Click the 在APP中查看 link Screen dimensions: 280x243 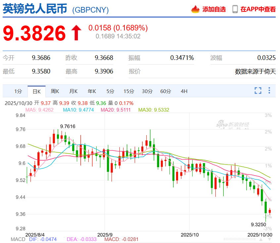(259, 10)
